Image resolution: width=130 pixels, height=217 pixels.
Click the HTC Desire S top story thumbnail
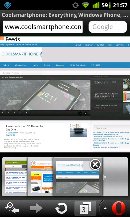click(x=126, y=109)
